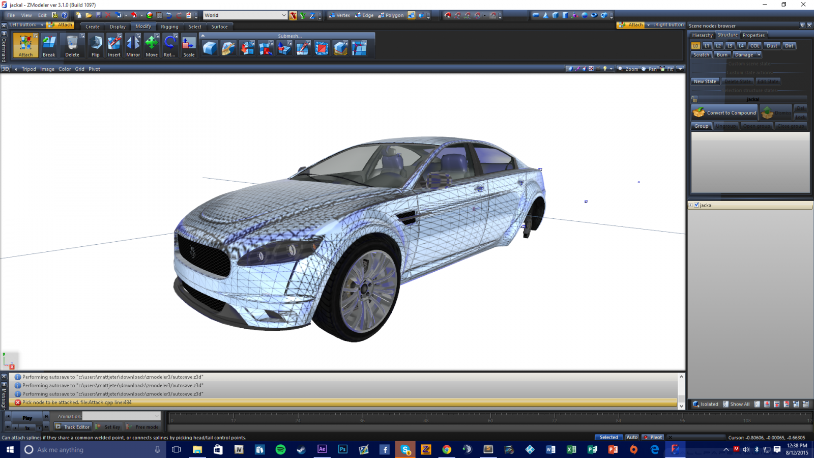Expand the Damage state dropdown arrow
This screenshot has width=814, height=458.
click(x=759, y=55)
